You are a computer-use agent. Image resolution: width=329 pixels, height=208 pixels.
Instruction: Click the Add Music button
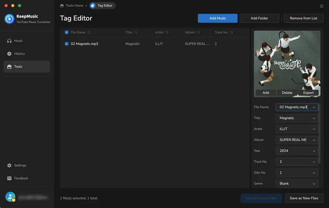(x=217, y=18)
